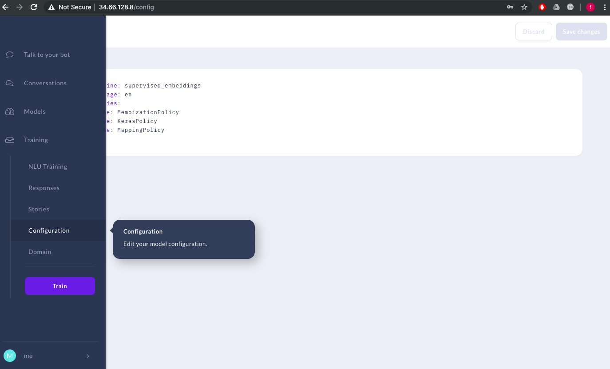Select the Talk to your bot speech bubble icon
The height and width of the screenshot is (369, 610).
(9, 55)
